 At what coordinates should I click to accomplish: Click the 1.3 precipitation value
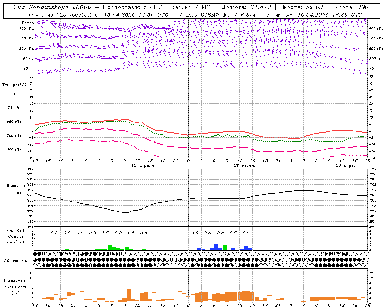pos(118,233)
